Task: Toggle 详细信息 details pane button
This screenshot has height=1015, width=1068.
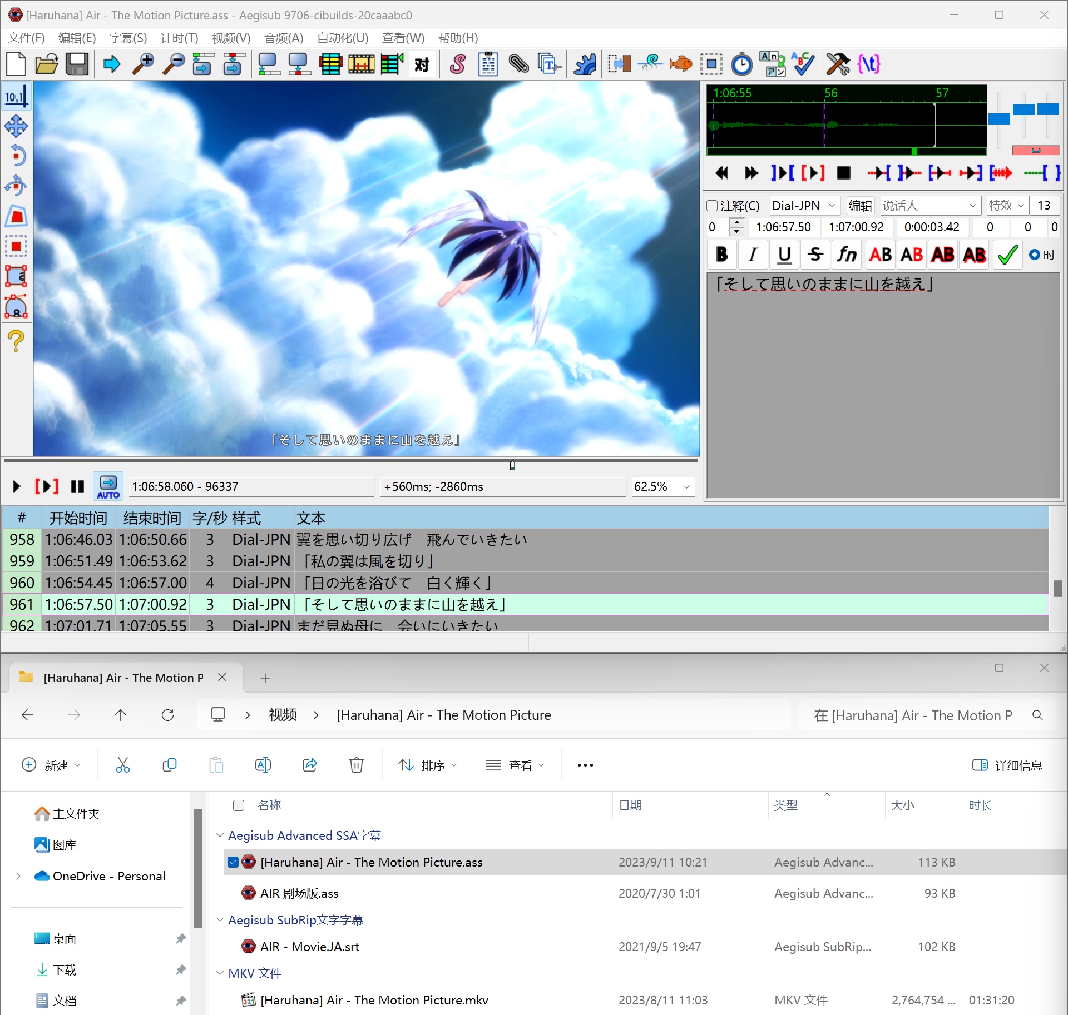Action: (x=1007, y=765)
